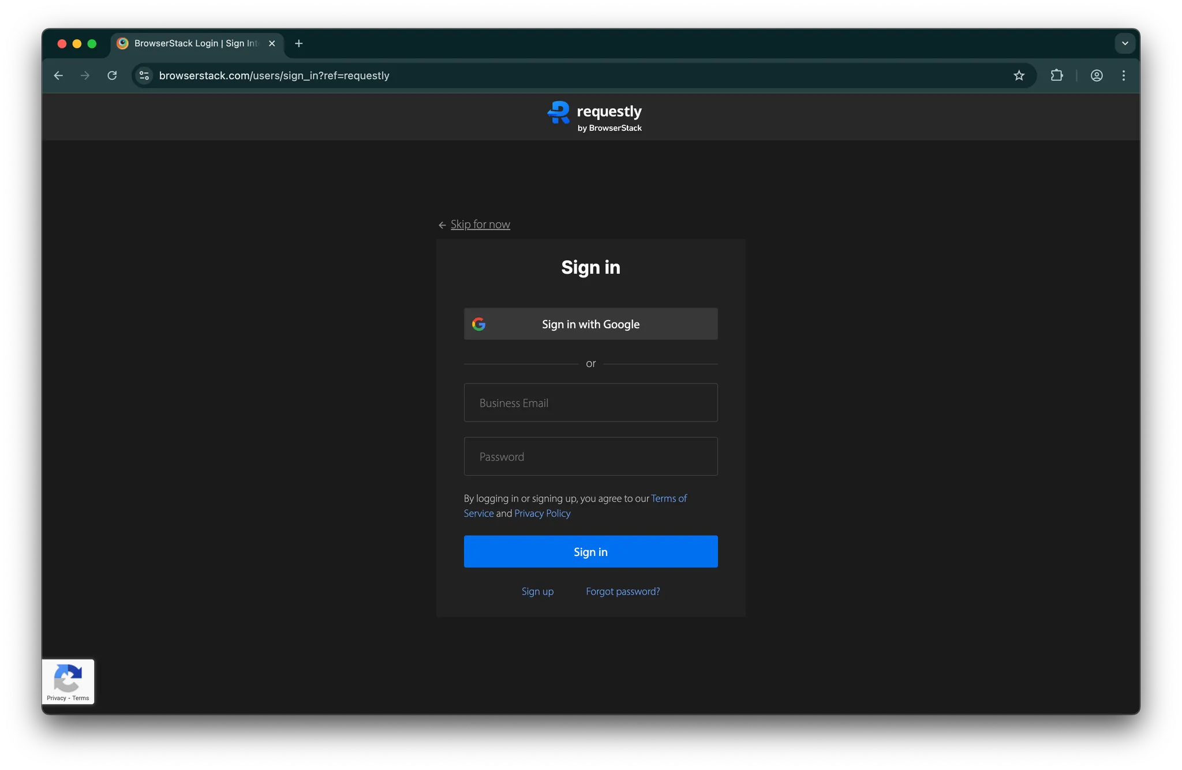This screenshot has height=770, width=1182.
Task: Click Sign in with Google button
Action: point(590,324)
